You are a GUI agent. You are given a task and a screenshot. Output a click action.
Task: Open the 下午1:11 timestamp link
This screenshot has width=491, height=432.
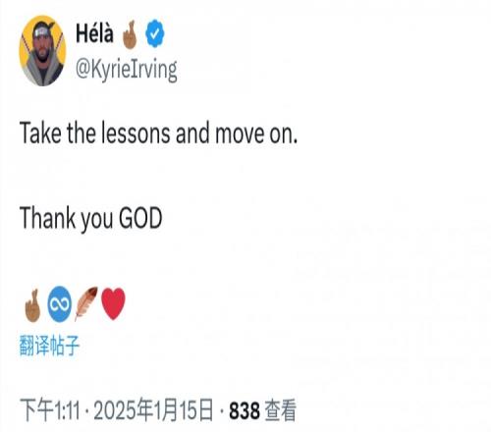pos(50,410)
